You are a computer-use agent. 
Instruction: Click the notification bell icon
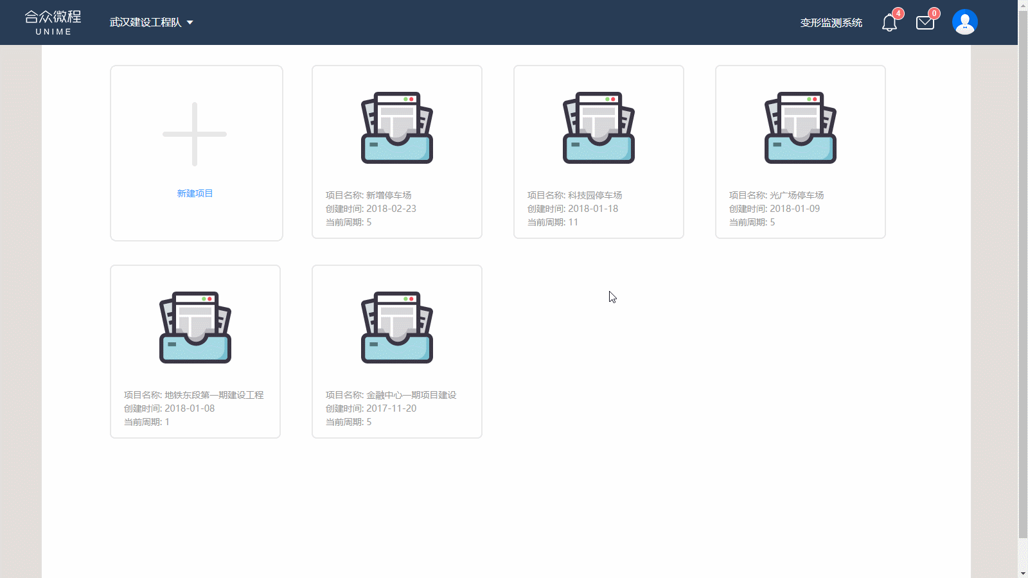click(x=889, y=23)
